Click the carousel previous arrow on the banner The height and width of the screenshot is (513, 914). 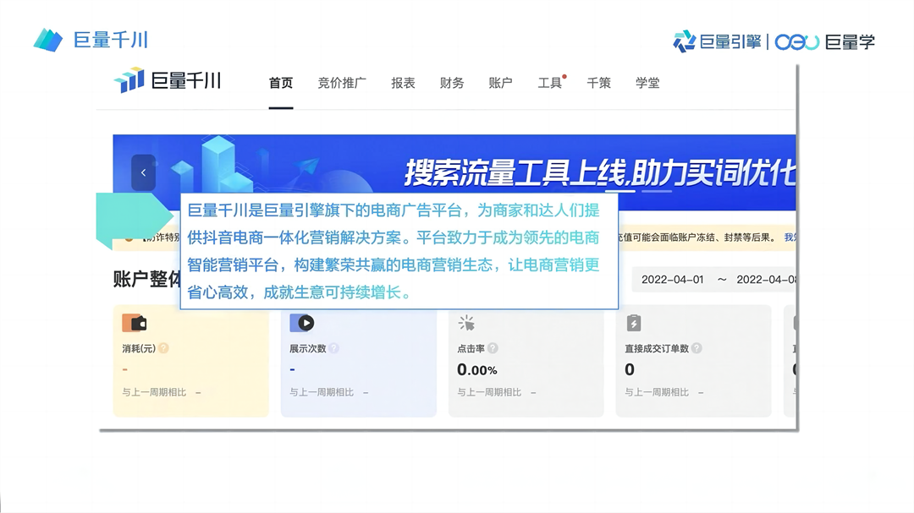coord(142,172)
